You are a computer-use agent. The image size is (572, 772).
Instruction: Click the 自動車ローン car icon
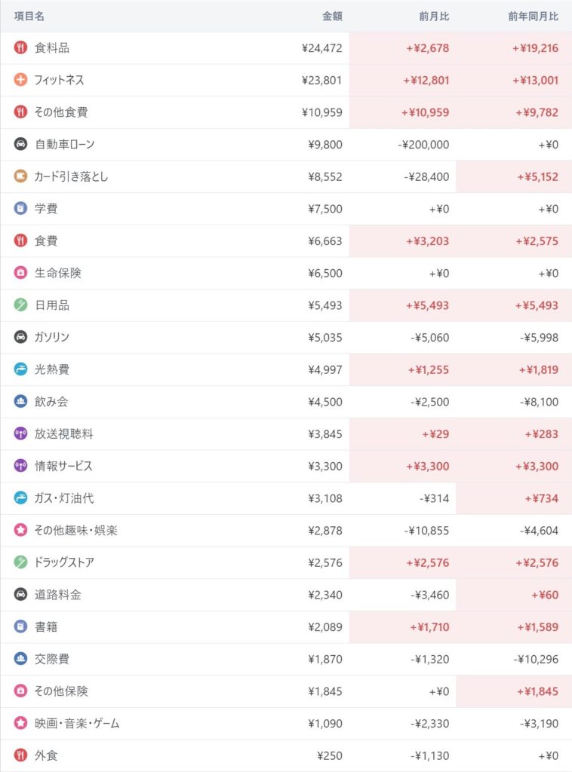[x=20, y=144]
